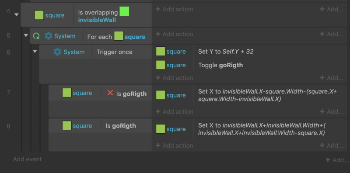Click the red X invert icon on goRigth
This screenshot has height=173, width=350.
pos(110,93)
